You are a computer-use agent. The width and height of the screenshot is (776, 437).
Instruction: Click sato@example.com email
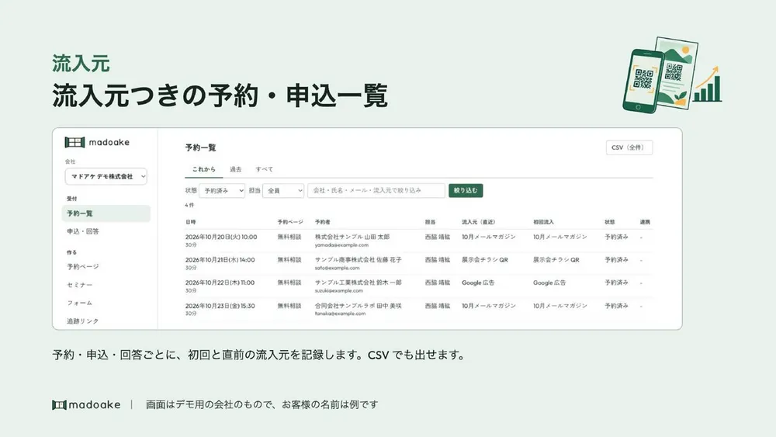(x=337, y=268)
